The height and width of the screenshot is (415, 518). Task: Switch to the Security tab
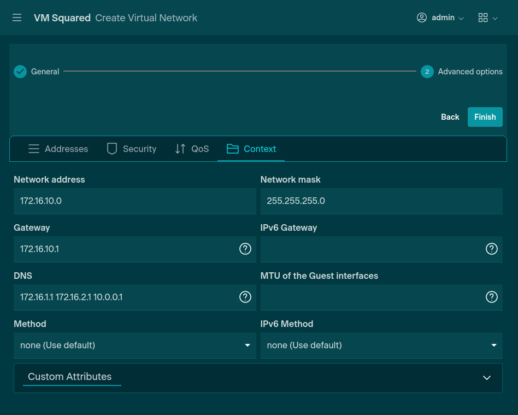pos(132,149)
